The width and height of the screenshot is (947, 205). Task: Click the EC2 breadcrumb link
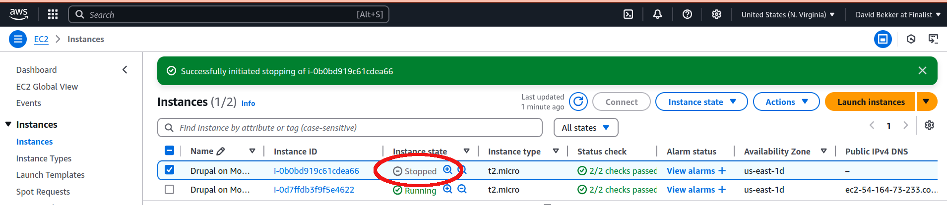click(41, 39)
